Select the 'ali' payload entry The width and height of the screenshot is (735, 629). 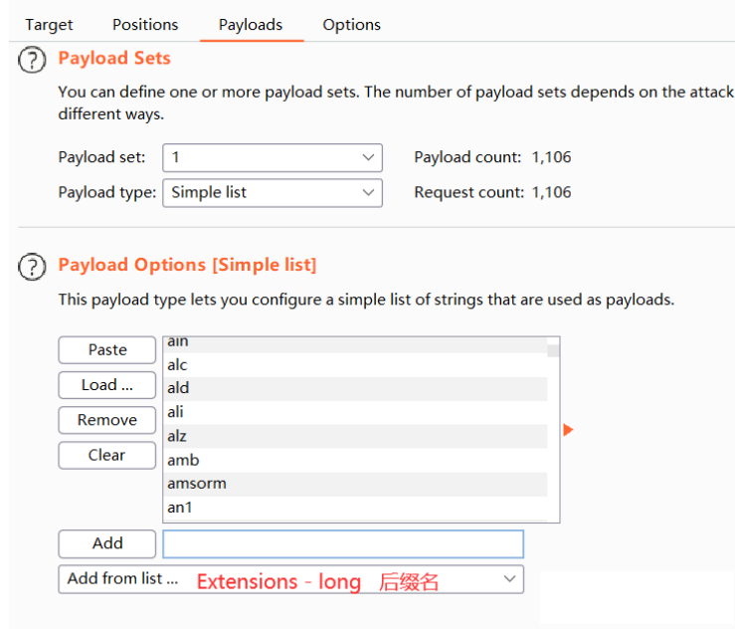tap(355, 412)
